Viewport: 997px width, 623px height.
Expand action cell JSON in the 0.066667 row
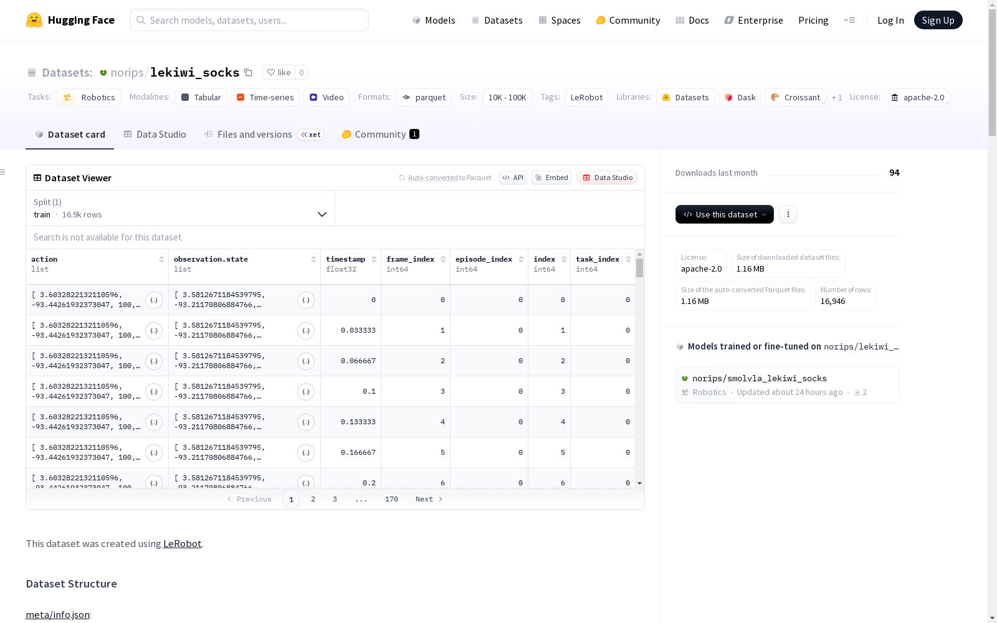pos(154,361)
